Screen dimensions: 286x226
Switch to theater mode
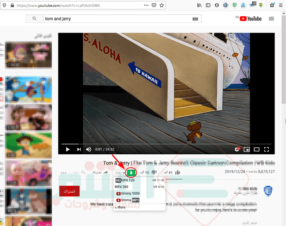(x=257, y=149)
